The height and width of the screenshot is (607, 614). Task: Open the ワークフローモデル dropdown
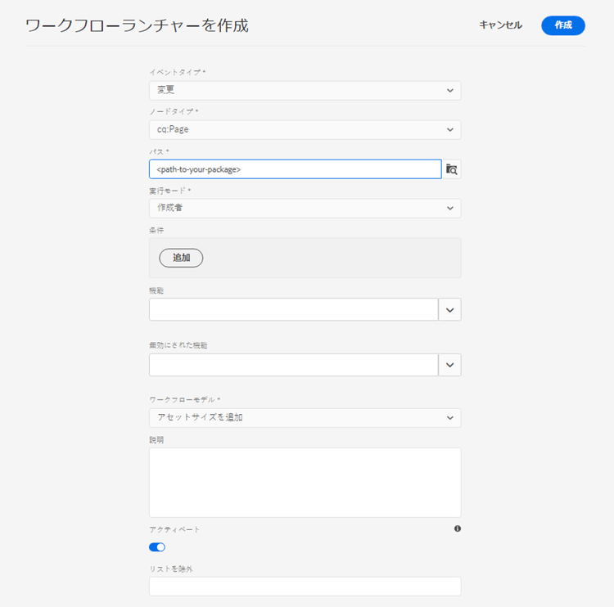[305, 417]
